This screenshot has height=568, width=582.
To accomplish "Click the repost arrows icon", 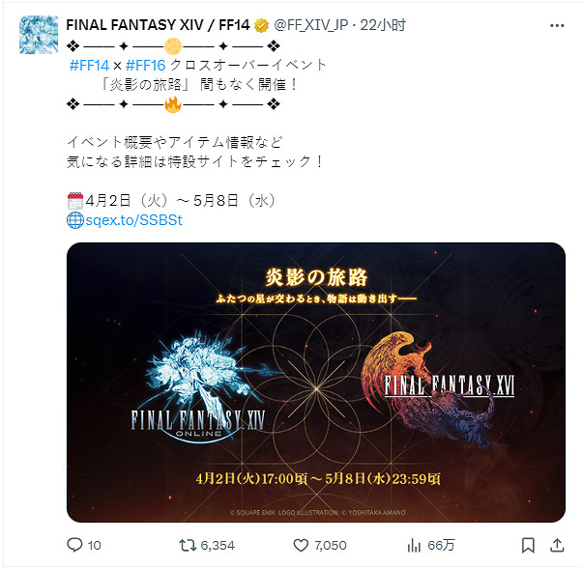I will click(188, 545).
